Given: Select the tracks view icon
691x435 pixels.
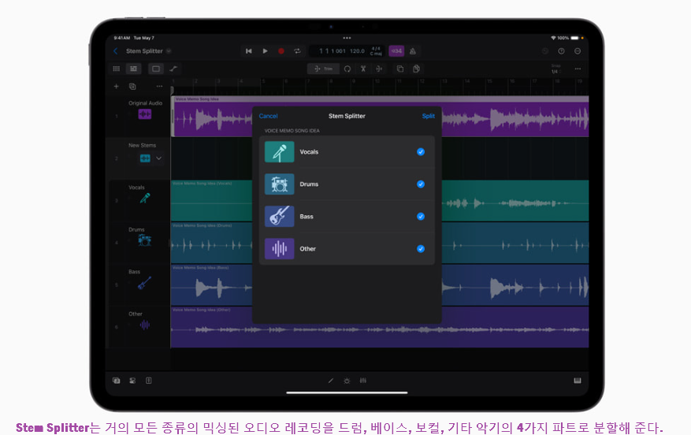Looking at the screenshot, I should 133,69.
